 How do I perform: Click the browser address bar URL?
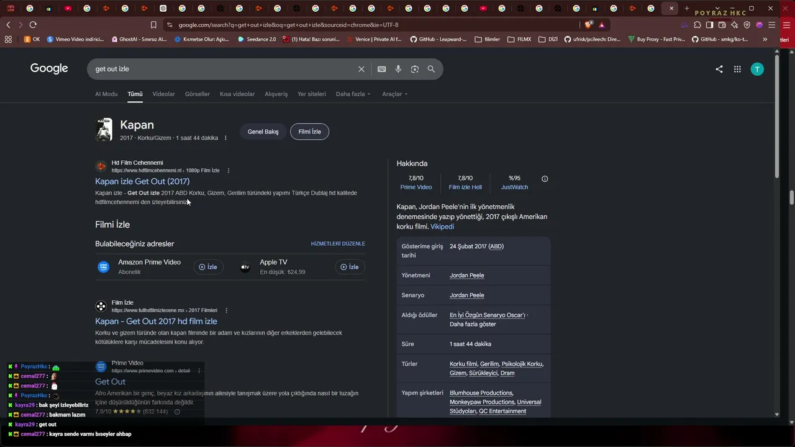[288, 25]
